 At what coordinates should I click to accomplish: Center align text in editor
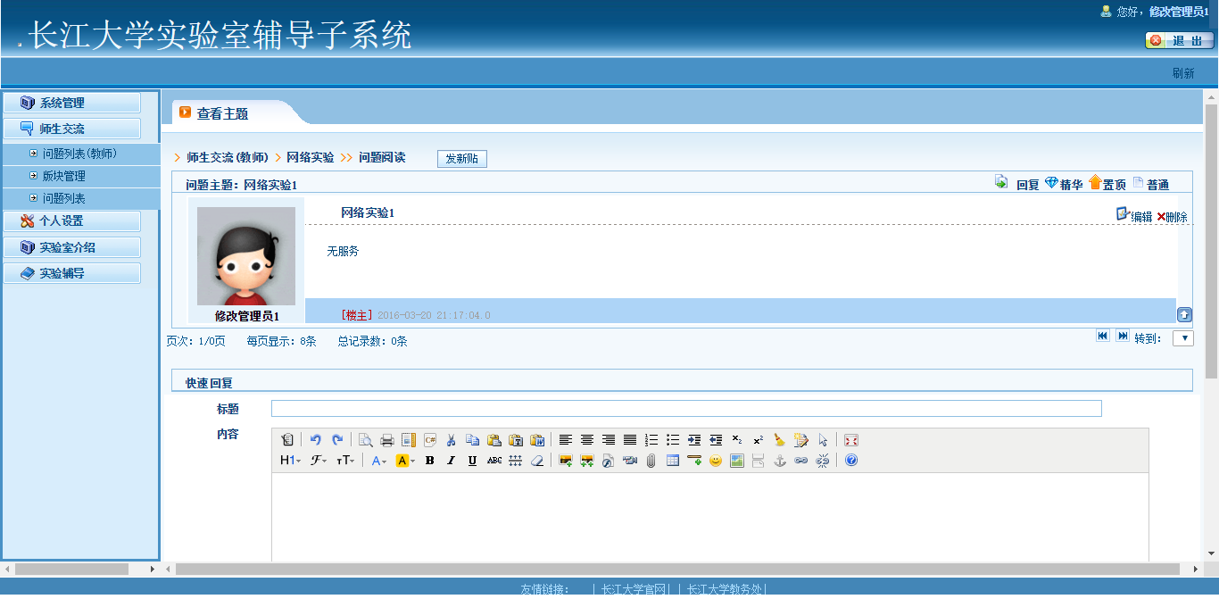click(x=587, y=440)
